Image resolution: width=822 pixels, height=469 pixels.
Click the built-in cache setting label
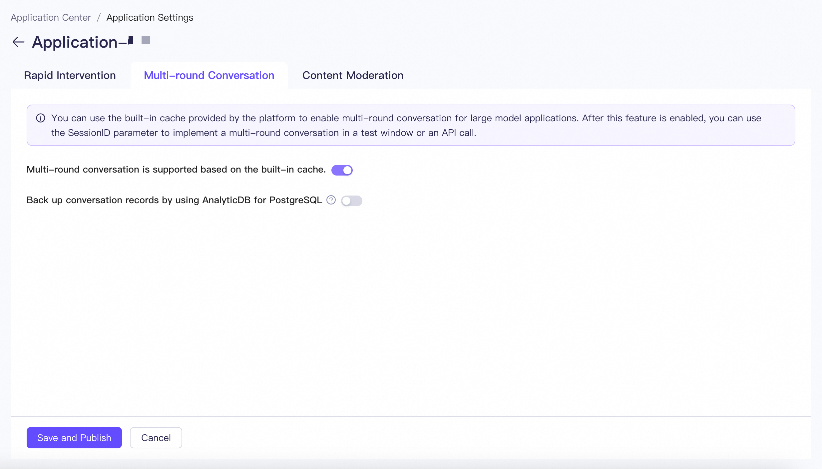tap(176, 170)
